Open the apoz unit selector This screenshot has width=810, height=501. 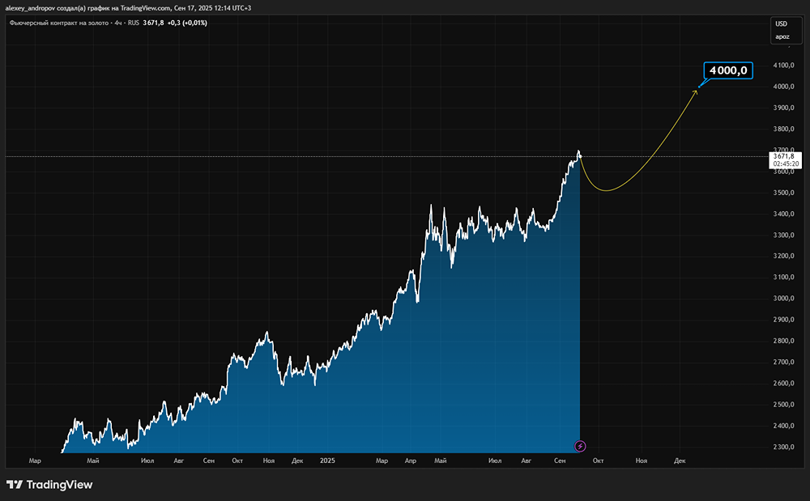coord(782,36)
